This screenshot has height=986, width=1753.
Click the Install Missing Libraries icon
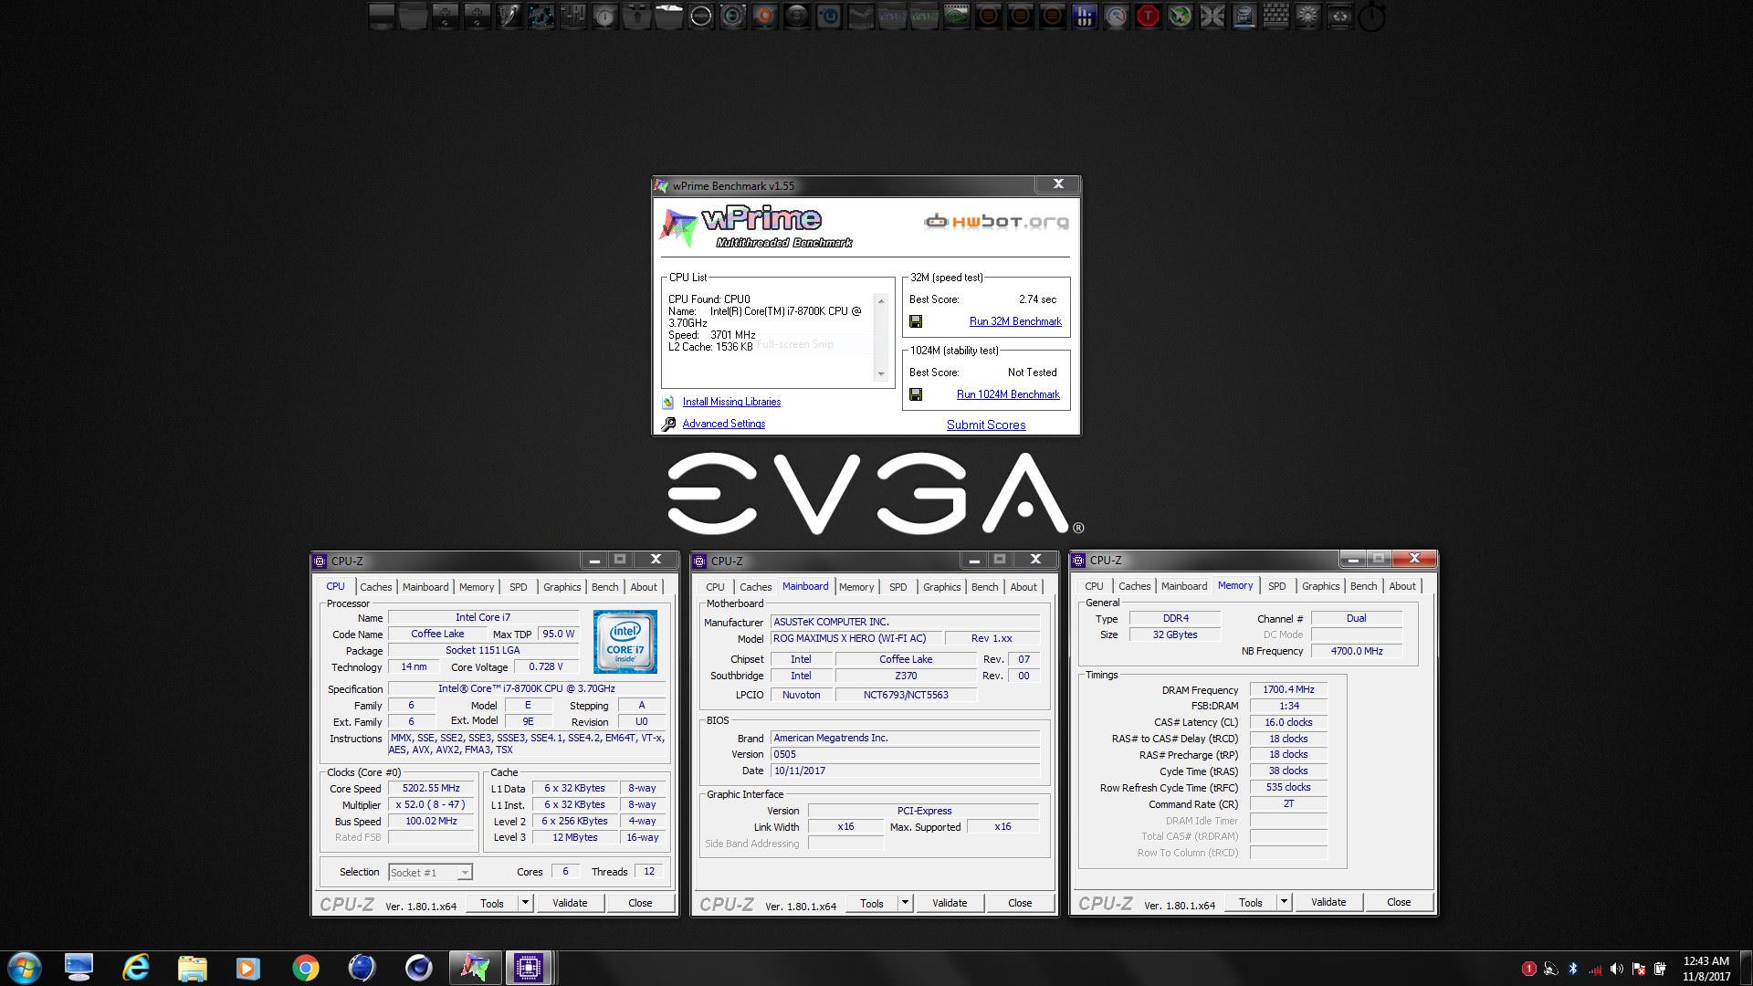[x=668, y=402]
